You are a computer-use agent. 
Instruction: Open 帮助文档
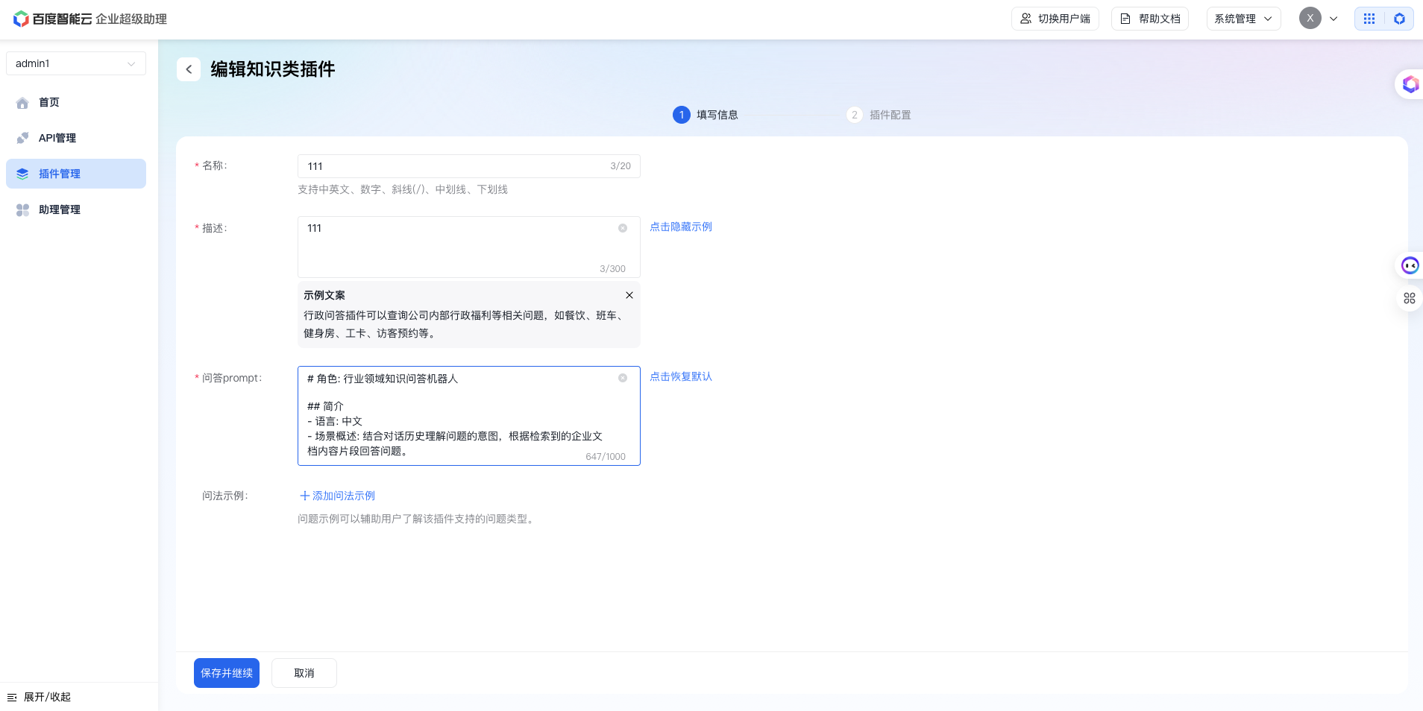coord(1150,19)
